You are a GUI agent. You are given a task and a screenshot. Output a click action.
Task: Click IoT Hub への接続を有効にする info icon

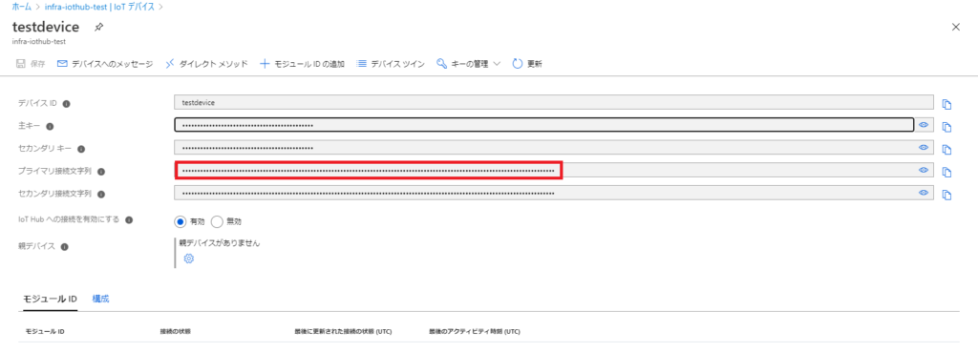click(x=129, y=220)
